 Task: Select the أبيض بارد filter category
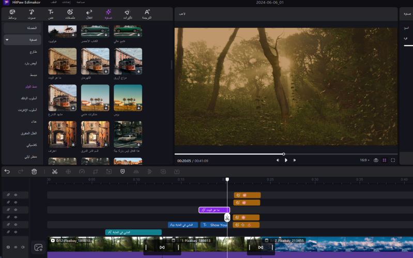[30, 64]
